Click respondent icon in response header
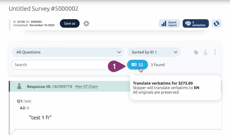230x138 pixels. [19, 86]
